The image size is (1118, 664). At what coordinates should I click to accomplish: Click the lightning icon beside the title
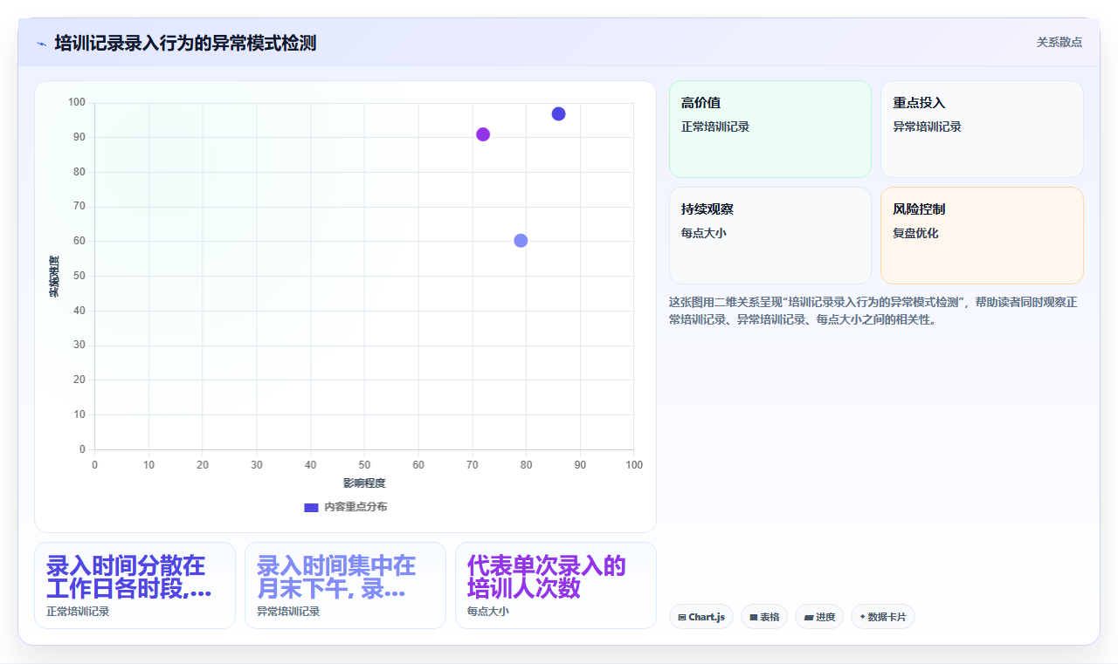(41, 44)
